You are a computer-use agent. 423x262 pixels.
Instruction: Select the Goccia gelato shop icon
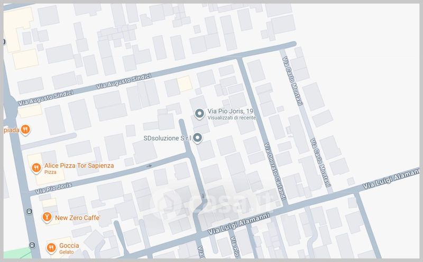(x=51, y=247)
